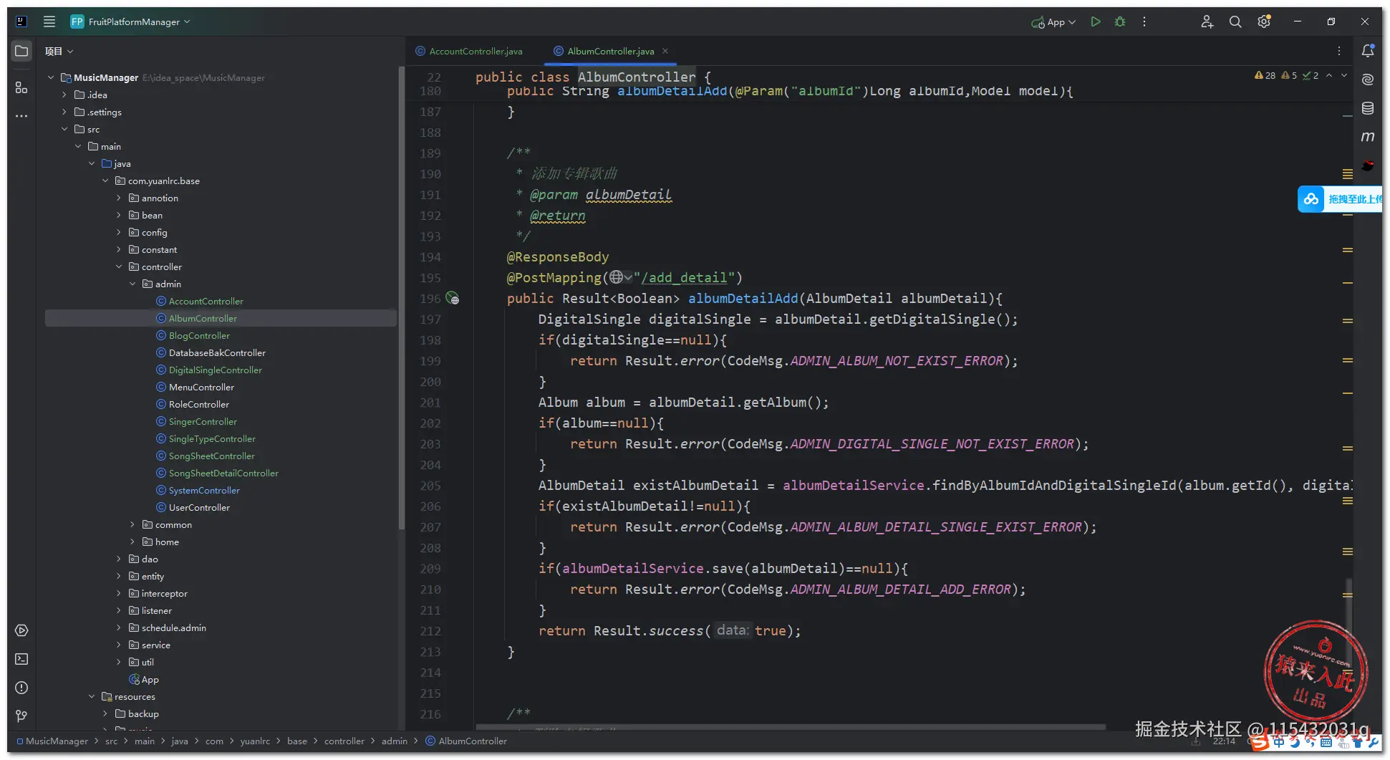This screenshot has width=1390, height=760.
Task: Open the FruitPlatformManager project dropdown
Action: 130,21
